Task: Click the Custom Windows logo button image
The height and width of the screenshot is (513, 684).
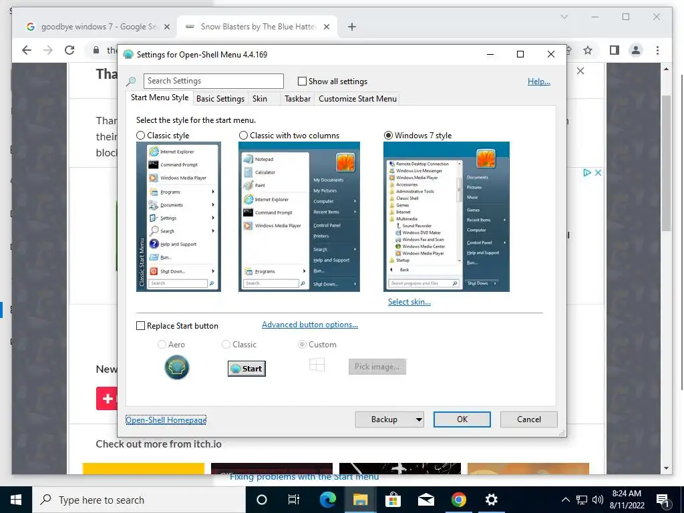Action: tap(317, 365)
